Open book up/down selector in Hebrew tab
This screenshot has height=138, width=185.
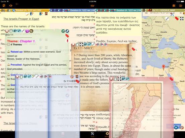62,10
